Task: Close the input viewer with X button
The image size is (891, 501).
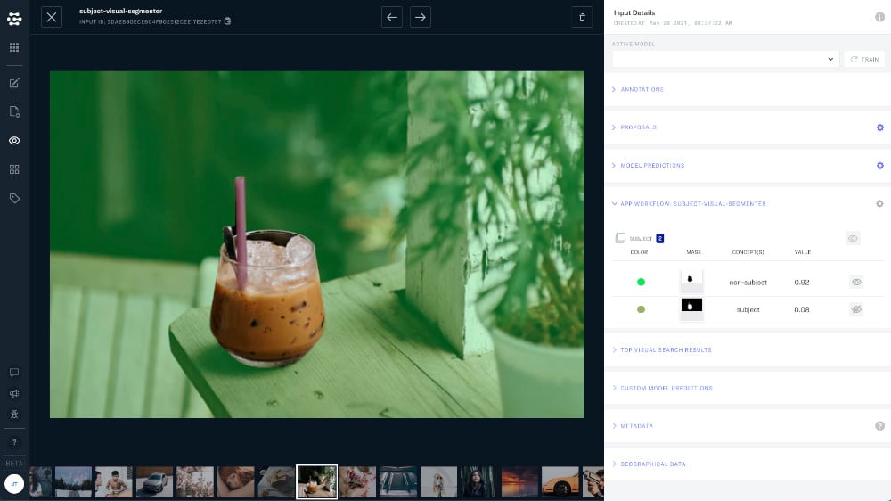Action: click(x=52, y=17)
